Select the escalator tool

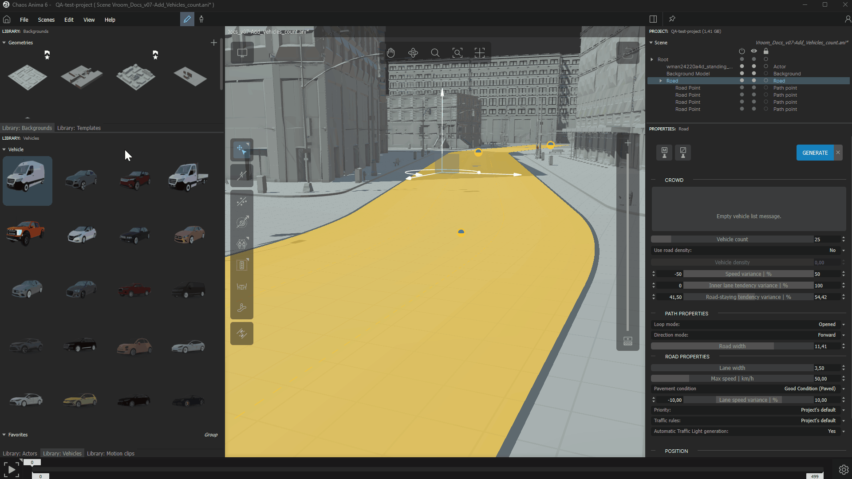tap(242, 308)
